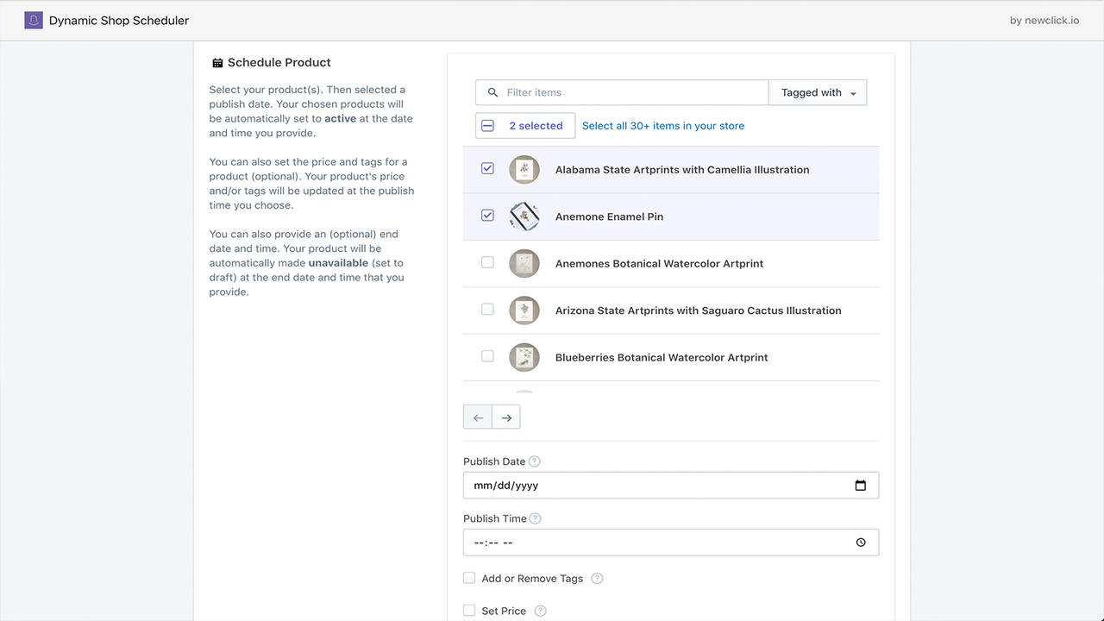Viewport: 1104px width, 621px height.
Task: Click the help icon next to Set Price
Action: tap(541, 611)
